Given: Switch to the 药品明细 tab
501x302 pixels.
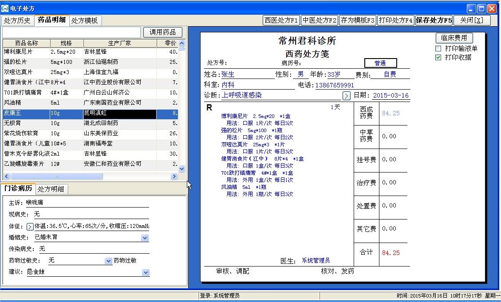Looking at the screenshot, I should [51, 20].
